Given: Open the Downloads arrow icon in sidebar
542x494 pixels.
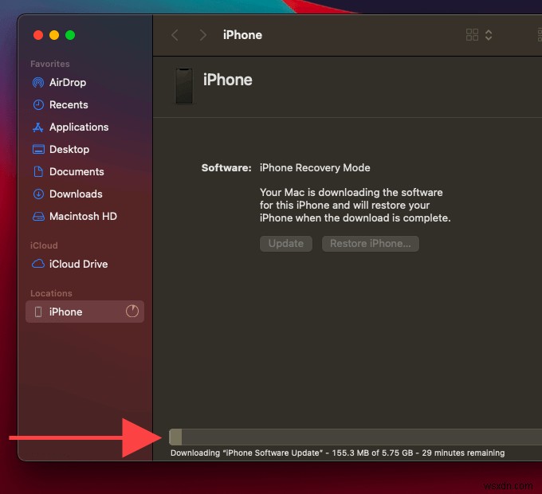Looking at the screenshot, I should [x=38, y=194].
